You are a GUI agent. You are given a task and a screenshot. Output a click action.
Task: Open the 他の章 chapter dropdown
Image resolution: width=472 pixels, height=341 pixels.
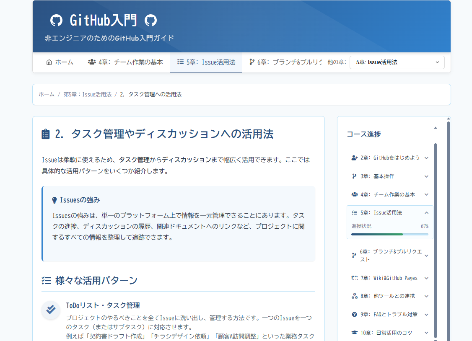[x=397, y=62]
